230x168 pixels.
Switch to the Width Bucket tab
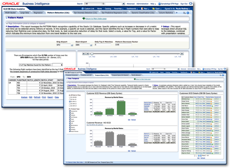point(10,13)
